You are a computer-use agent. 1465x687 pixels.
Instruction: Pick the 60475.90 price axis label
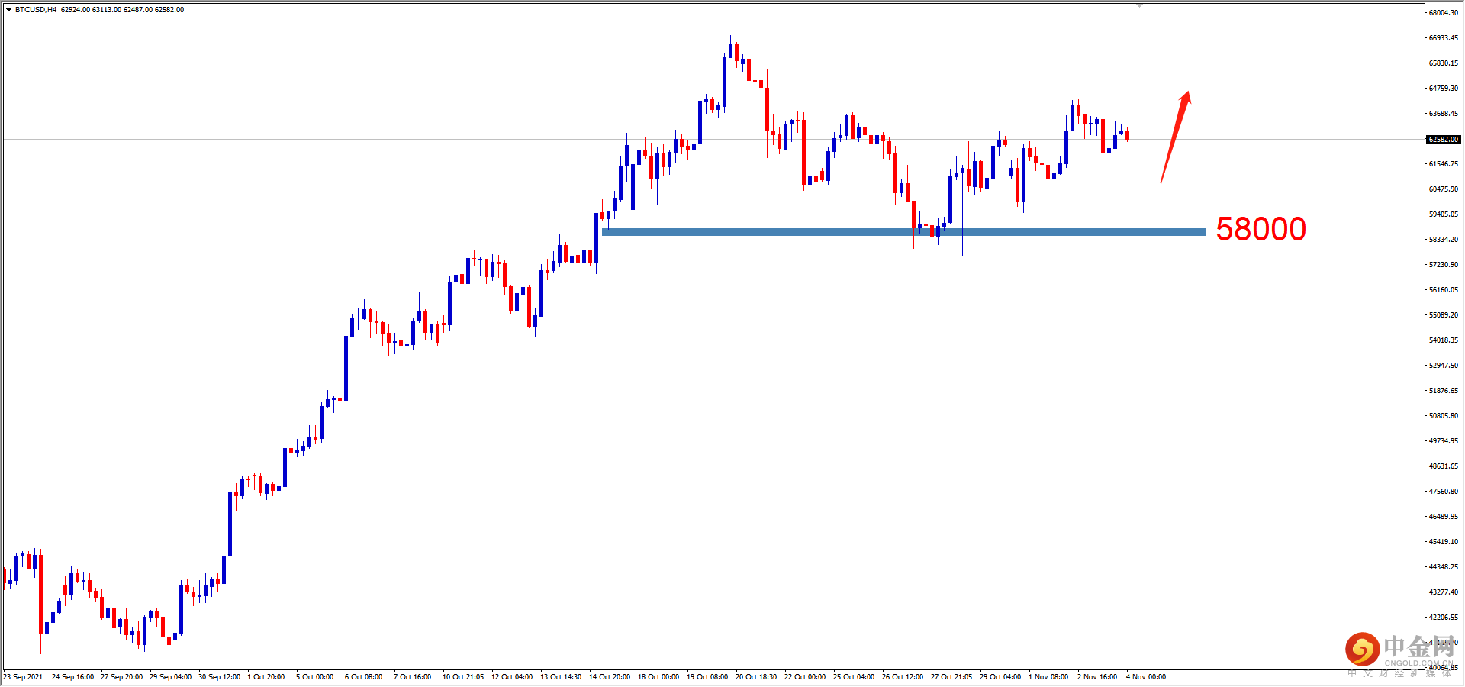(x=1444, y=189)
